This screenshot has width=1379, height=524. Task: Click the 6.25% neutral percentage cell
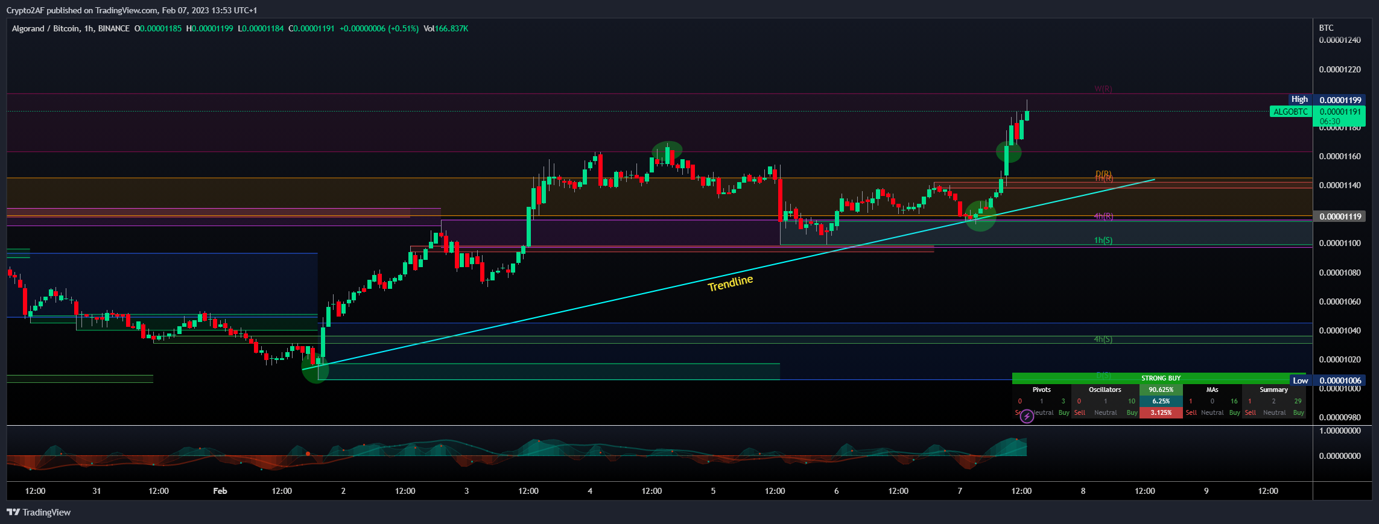click(x=1161, y=401)
